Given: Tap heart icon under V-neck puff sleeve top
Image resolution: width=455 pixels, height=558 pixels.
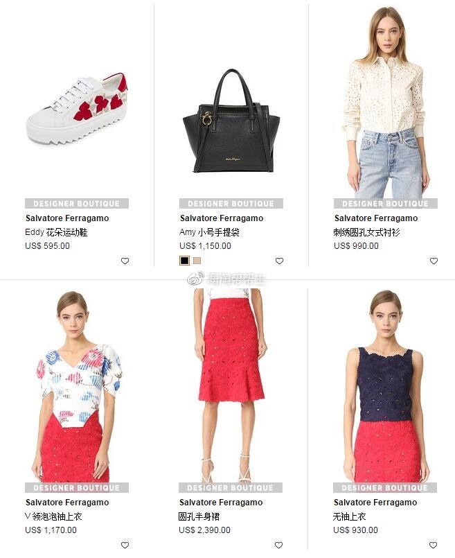Looking at the screenshot, I should pos(125,545).
